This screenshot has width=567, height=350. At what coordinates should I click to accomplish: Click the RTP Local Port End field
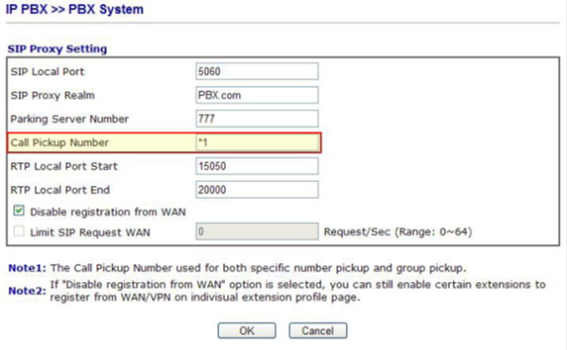click(x=257, y=190)
